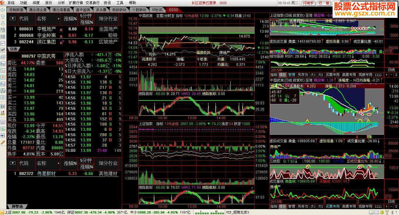This screenshot has width=399, height=215.
Task: Open the 'Fin' finance sidebar icon
Action: pyautogui.click(x=3, y=64)
